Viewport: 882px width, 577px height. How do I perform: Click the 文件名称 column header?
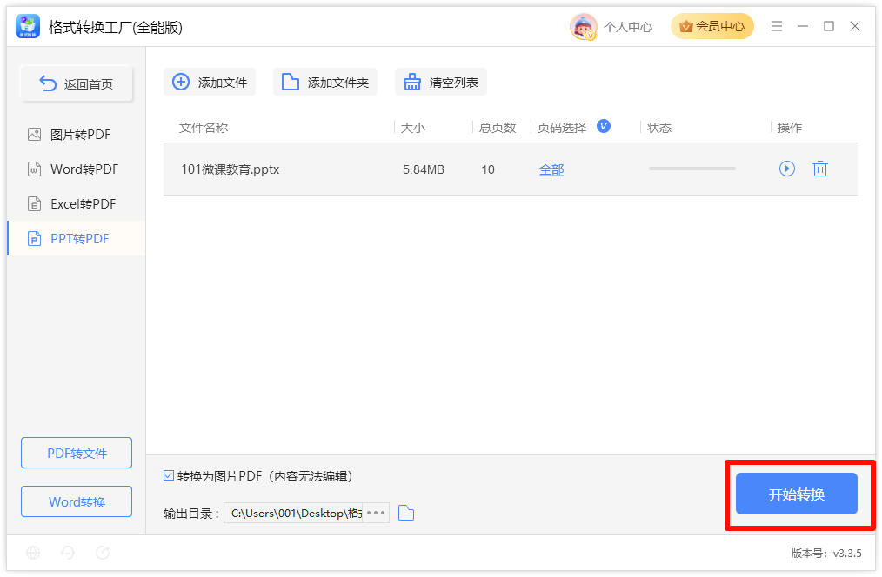coord(204,128)
